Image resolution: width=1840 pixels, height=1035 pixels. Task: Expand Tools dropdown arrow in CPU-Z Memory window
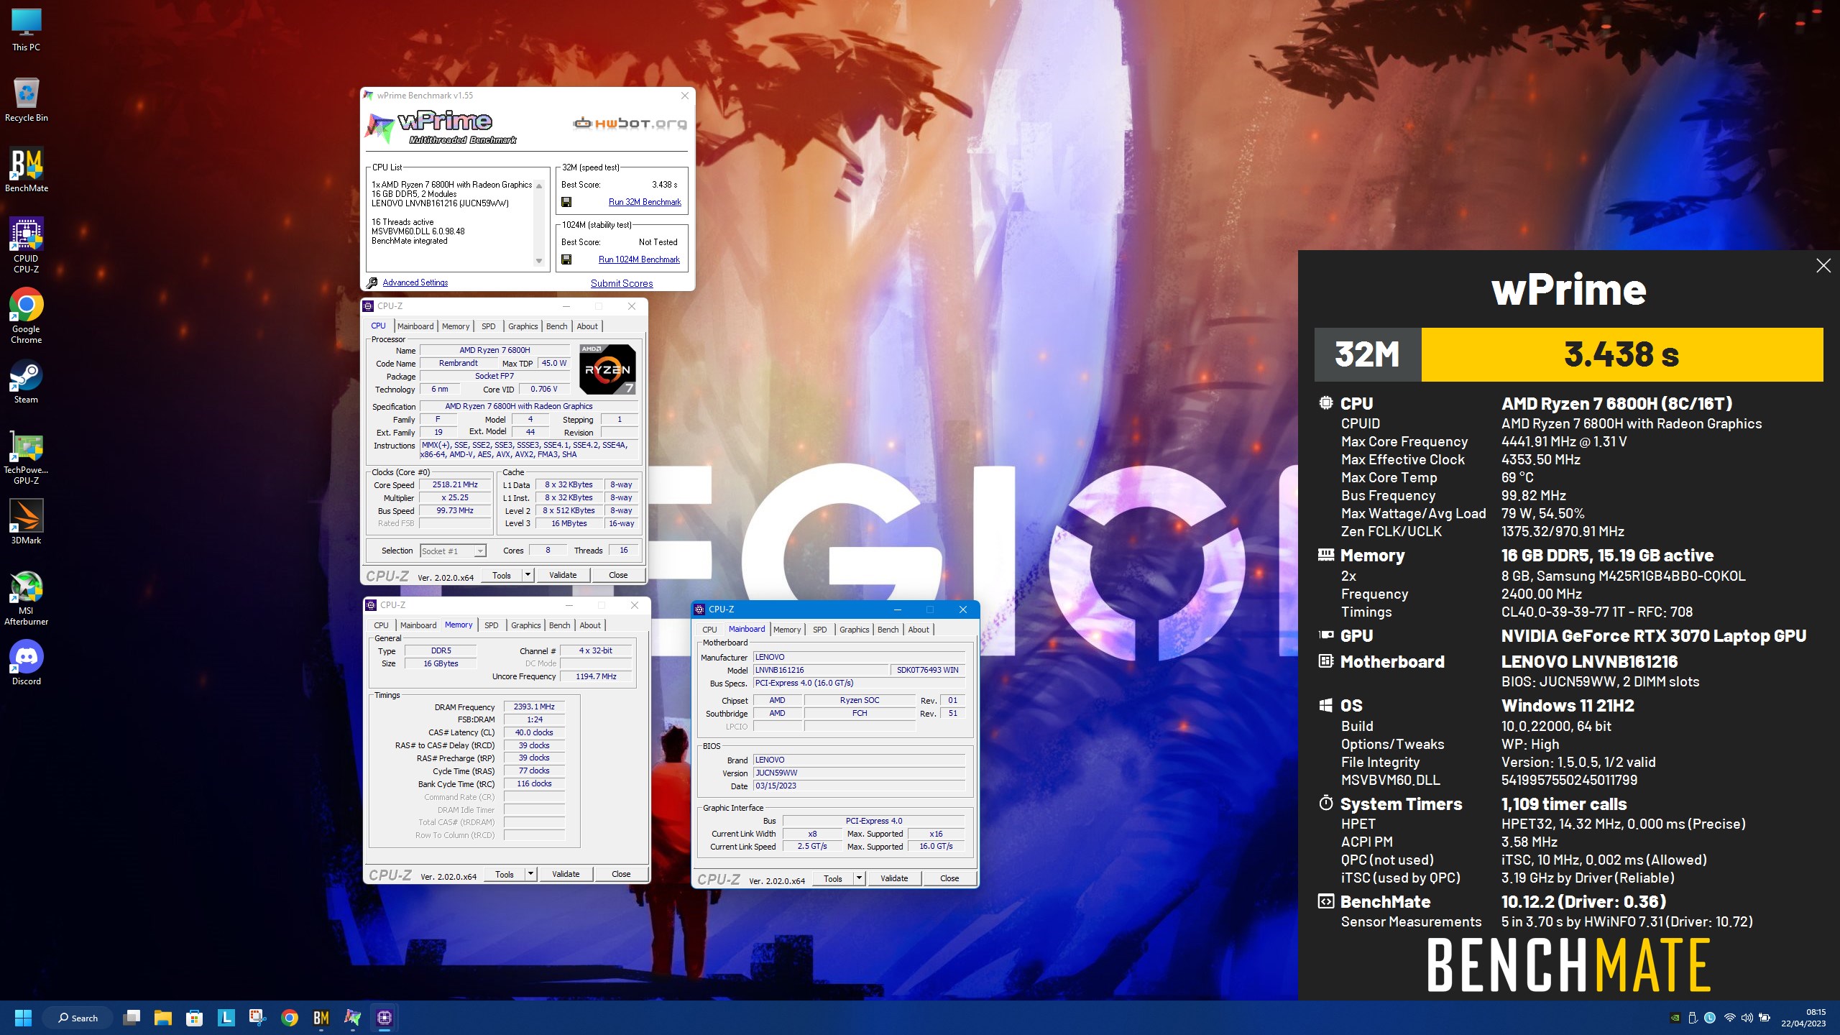coord(531,874)
